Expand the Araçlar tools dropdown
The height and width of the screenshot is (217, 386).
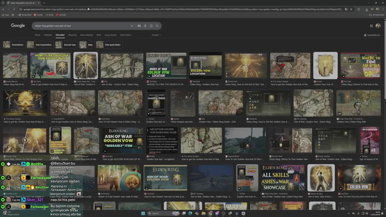(156, 35)
